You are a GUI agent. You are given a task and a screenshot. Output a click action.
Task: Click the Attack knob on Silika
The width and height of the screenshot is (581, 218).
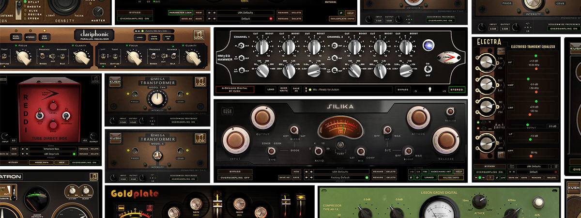(419, 118)
